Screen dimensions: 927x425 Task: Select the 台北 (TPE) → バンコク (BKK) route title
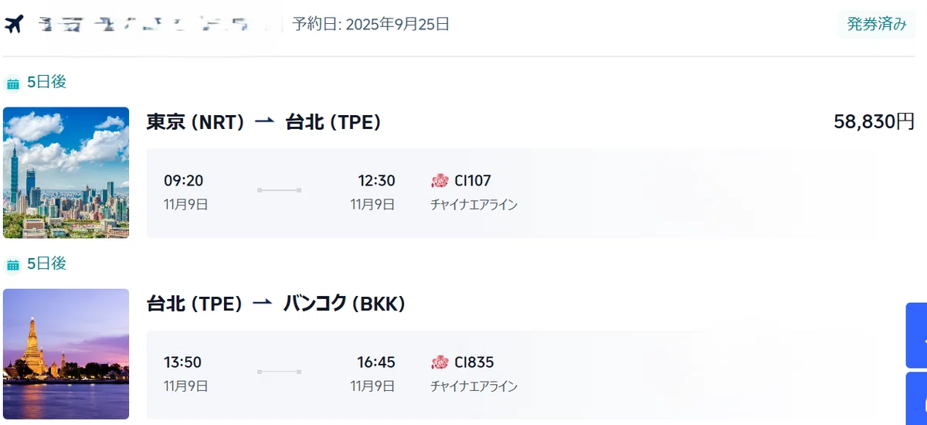276,304
